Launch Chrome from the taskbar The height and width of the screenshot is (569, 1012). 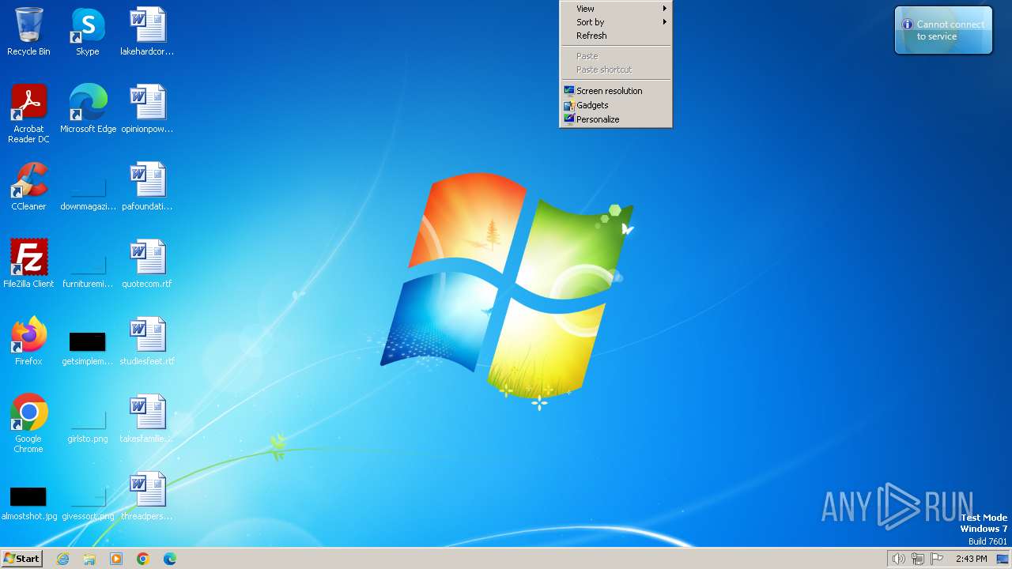tap(143, 559)
